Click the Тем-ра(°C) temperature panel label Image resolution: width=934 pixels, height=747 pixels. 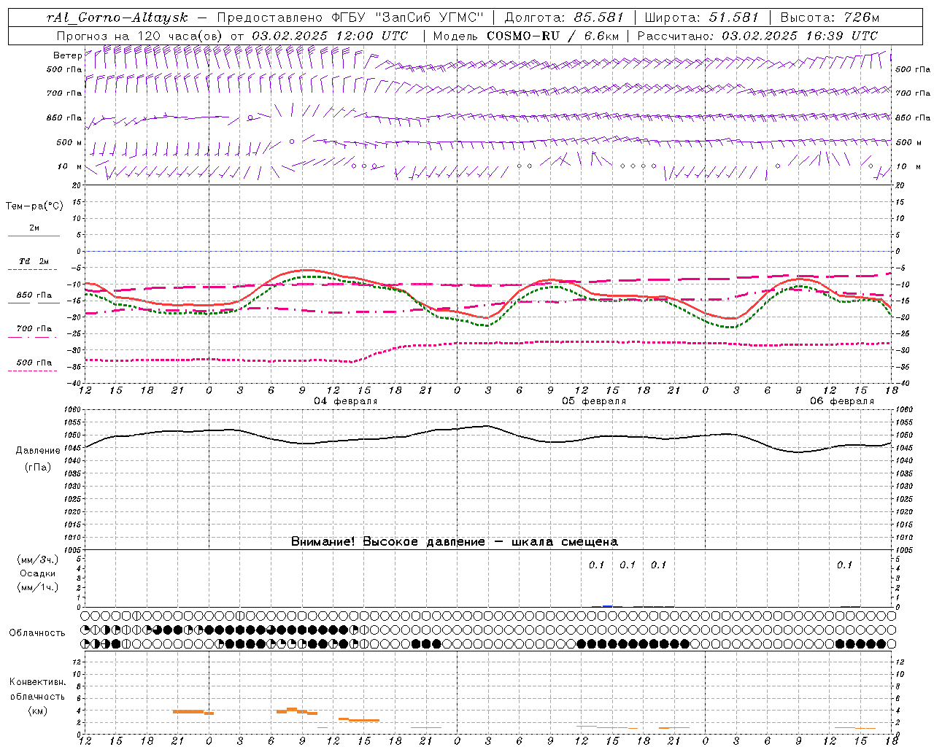point(34,206)
